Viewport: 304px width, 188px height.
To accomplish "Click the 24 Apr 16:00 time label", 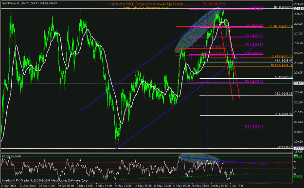I will click(47, 186).
